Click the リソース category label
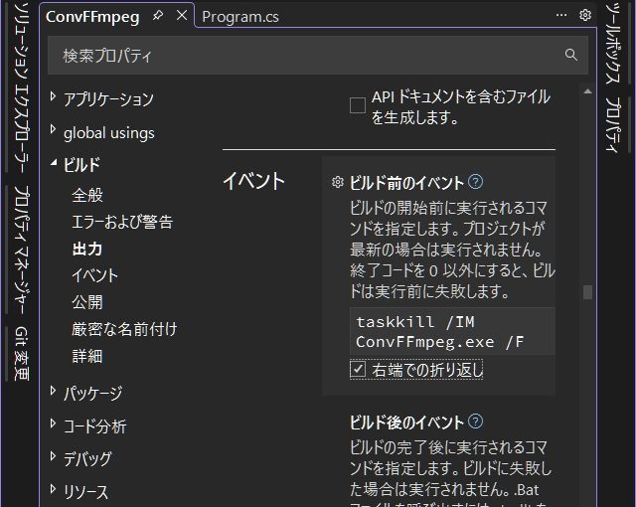Viewport: 636px width, 507px height. click(x=86, y=492)
